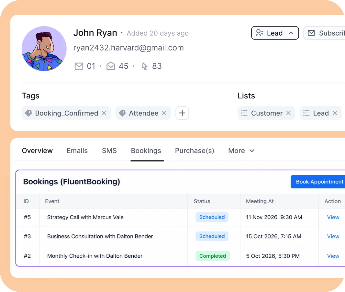Click the cursor clicks icon beside 83
345x292 pixels.
(144, 66)
